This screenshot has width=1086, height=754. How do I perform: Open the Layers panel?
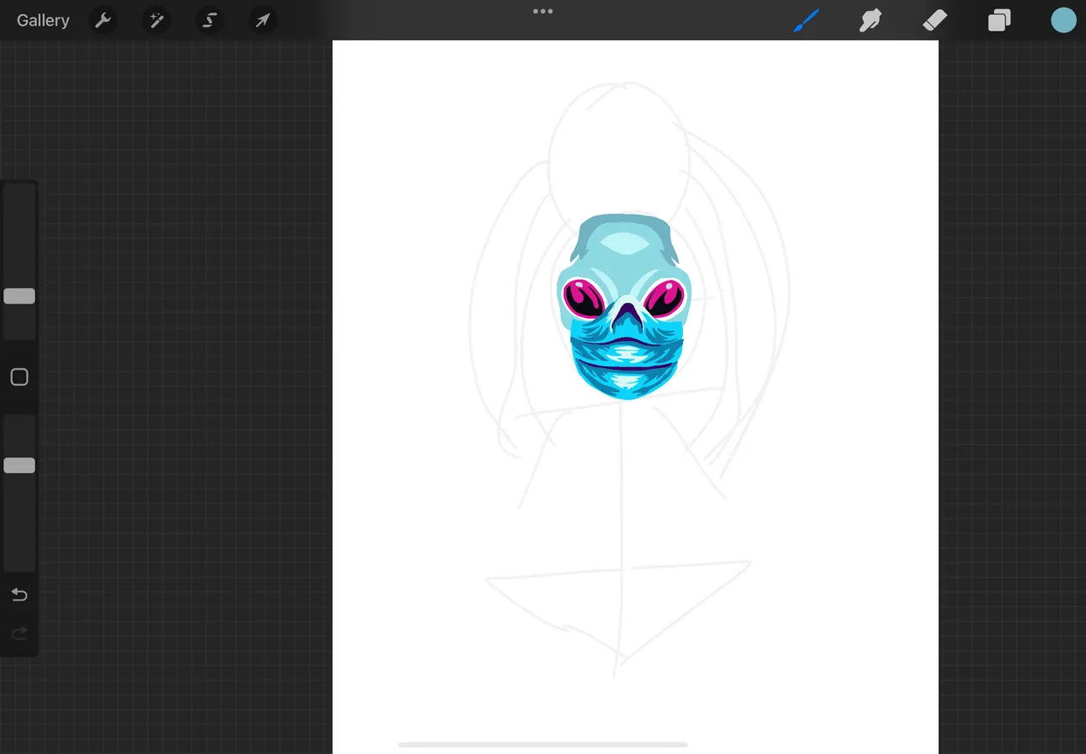tap(999, 20)
